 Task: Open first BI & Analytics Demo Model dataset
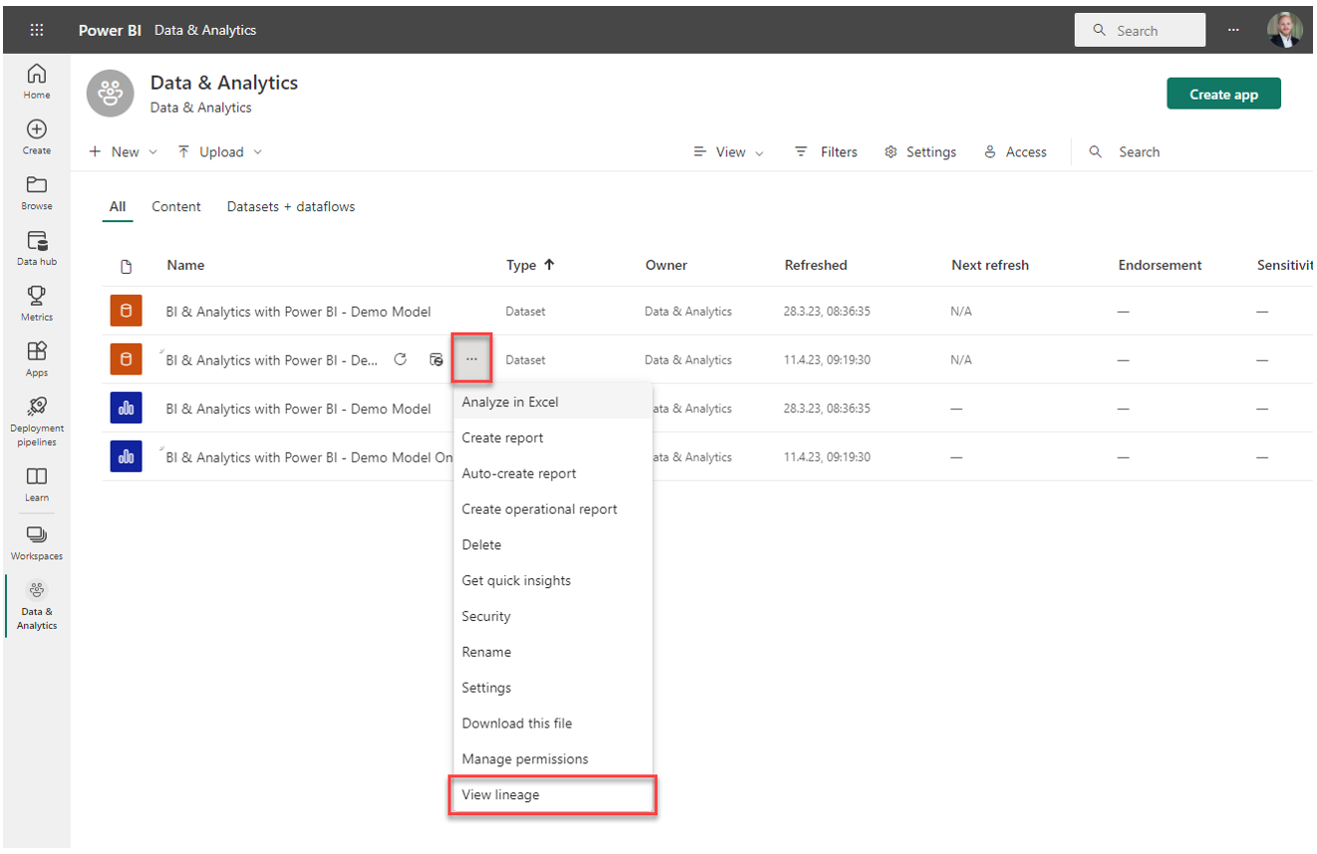(x=298, y=312)
